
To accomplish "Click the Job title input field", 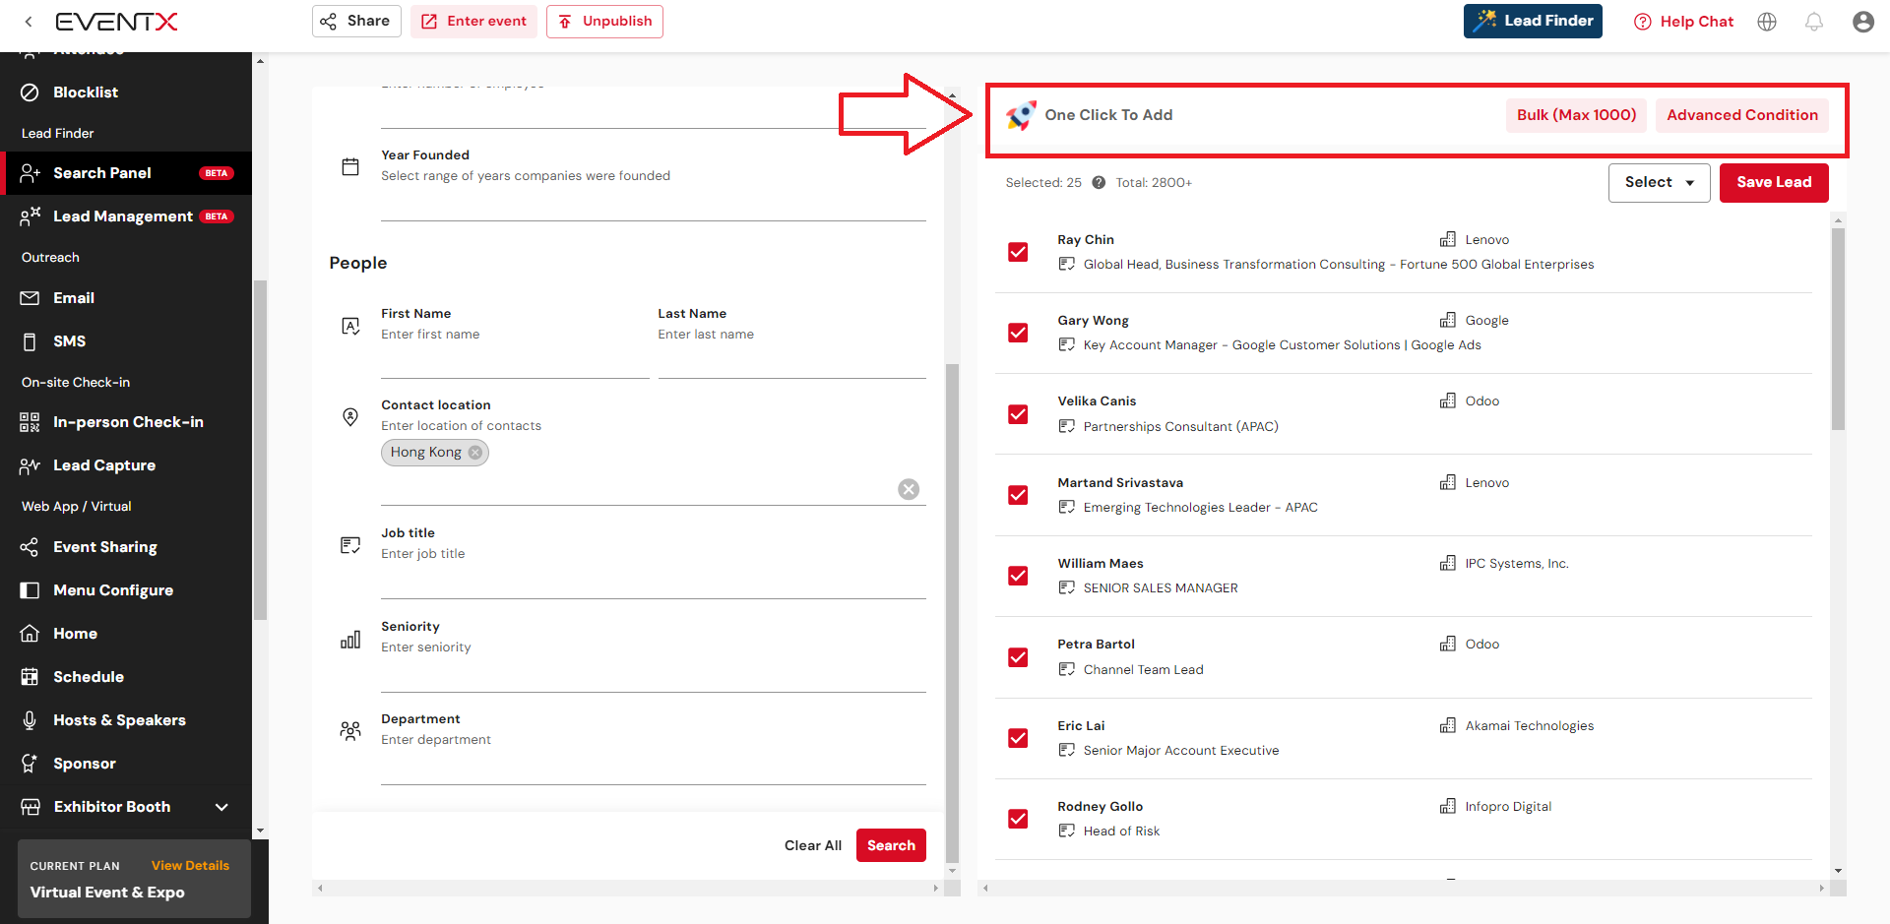I will (654, 582).
